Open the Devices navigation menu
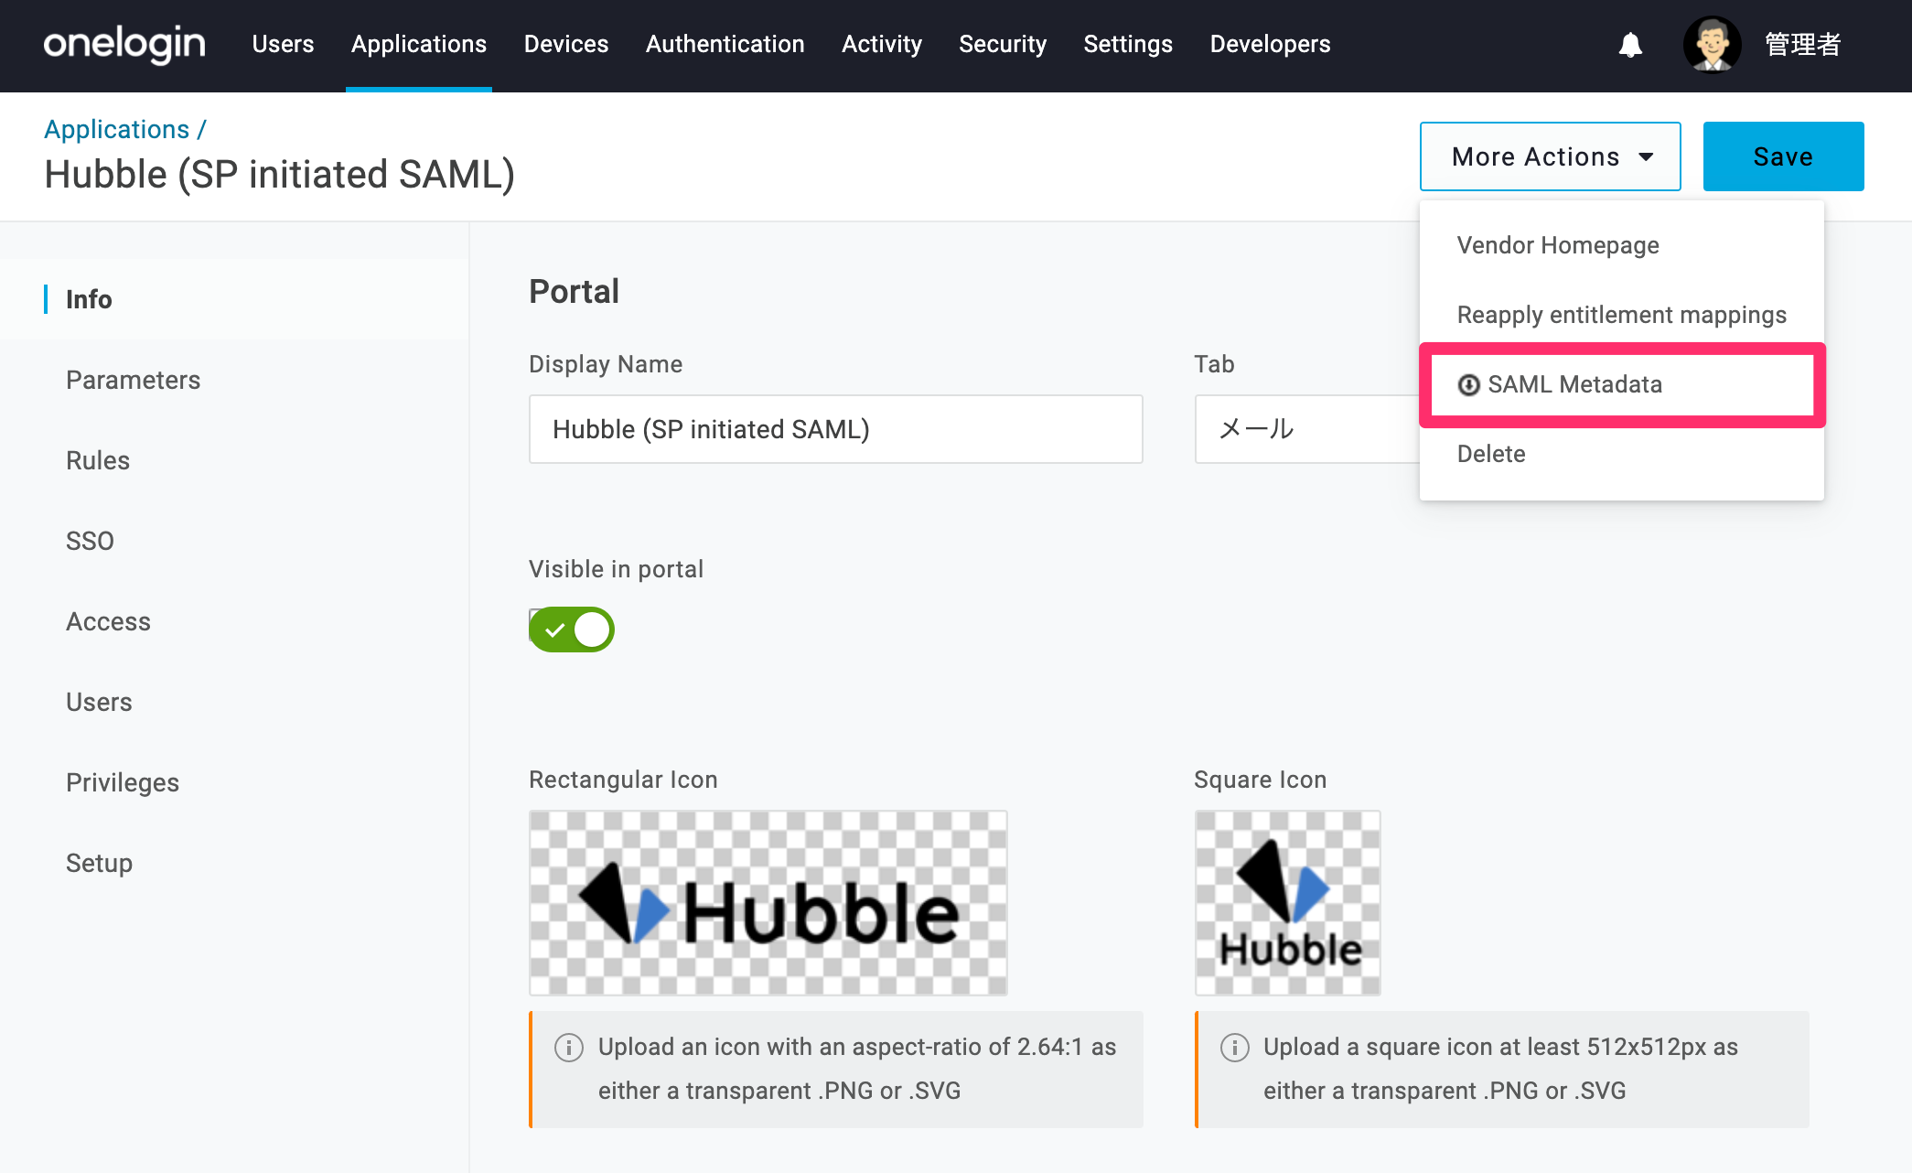 tap(566, 44)
